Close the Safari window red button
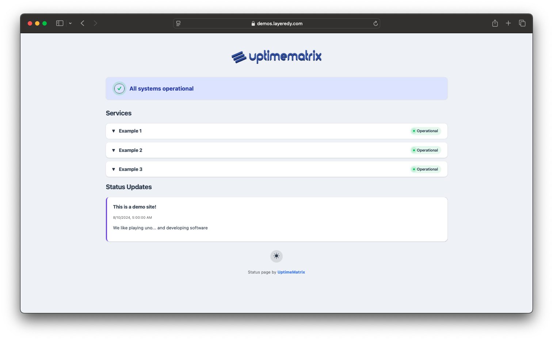 tap(30, 23)
